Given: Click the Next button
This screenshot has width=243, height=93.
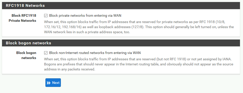Looking at the screenshot, I should 53,83.
